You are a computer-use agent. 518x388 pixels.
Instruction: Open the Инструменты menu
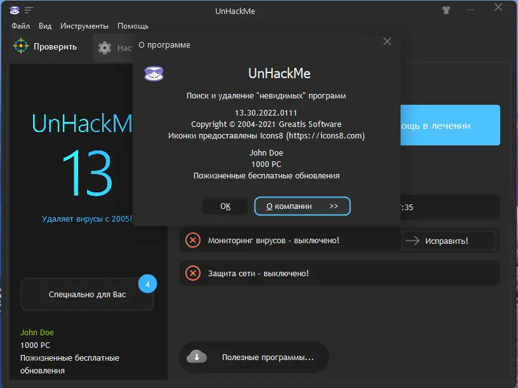(x=84, y=26)
